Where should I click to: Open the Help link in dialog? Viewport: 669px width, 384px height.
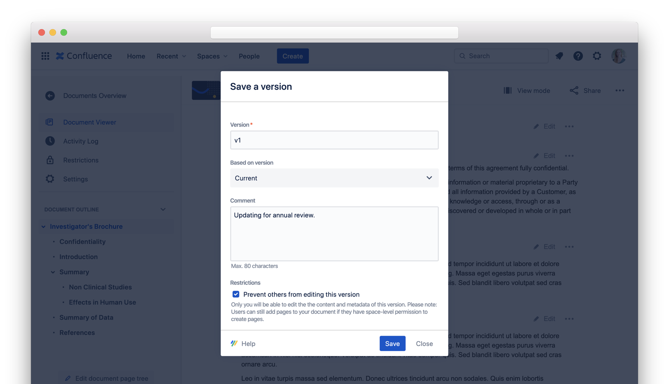click(x=243, y=343)
